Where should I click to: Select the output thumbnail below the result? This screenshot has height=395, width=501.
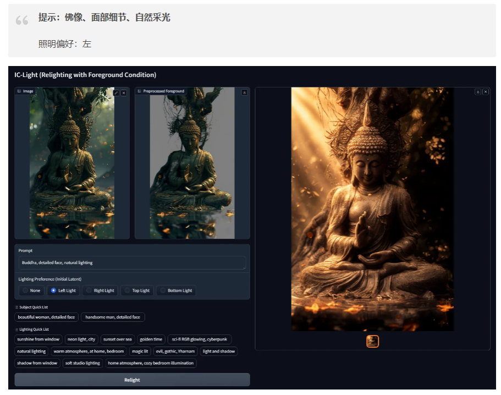point(372,342)
